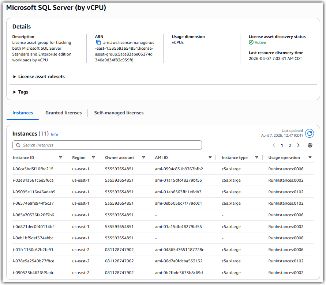
Task: Click instance i-078e5a2549b77f8ce
Action: [x=33, y=261]
